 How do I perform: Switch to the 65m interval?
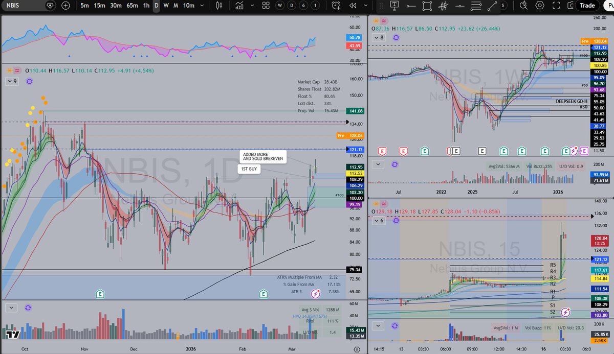click(132, 6)
